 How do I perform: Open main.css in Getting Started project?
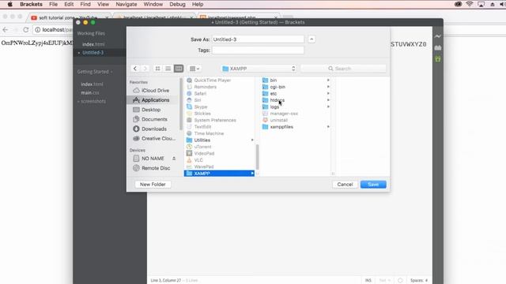pyautogui.click(x=90, y=93)
